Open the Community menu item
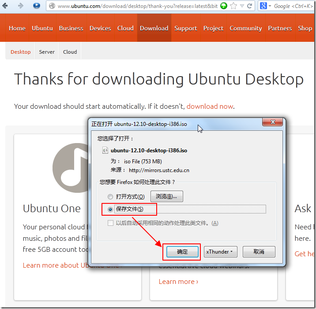316x309 pixels. 246,28
